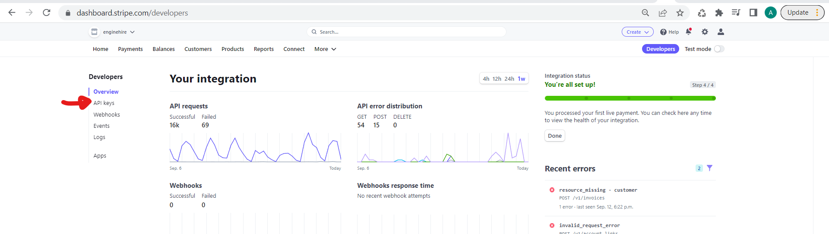Select the 24h time range
The height and width of the screenshot is (234, 829).
509,79
